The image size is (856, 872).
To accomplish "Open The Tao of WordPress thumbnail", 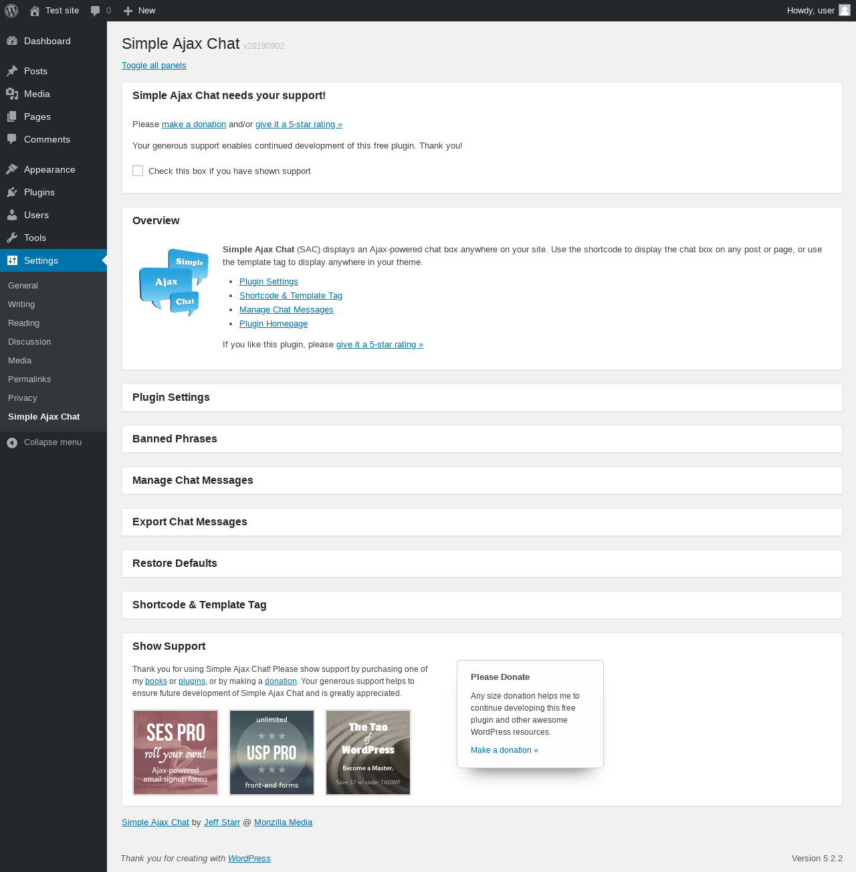I will click(x=368, y=753).
